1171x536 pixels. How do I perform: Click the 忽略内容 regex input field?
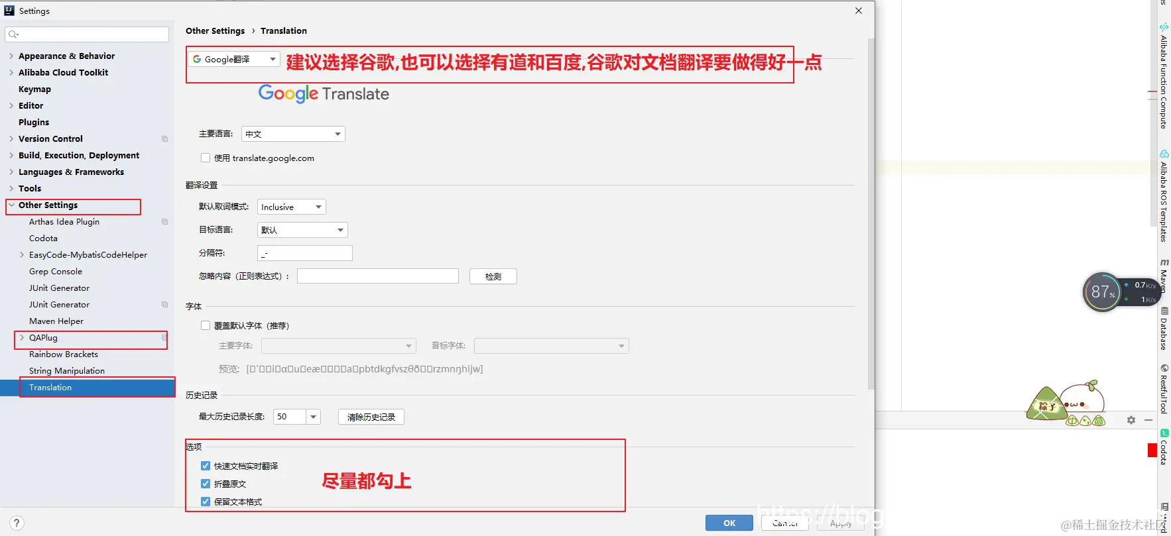378,276
